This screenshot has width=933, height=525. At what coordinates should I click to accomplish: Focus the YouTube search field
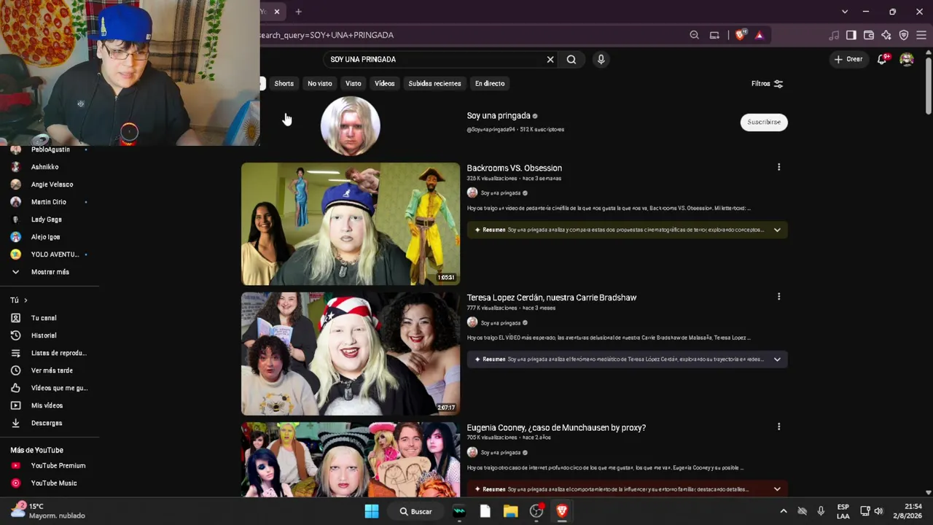pyautogui.click(x=434, y=60)
